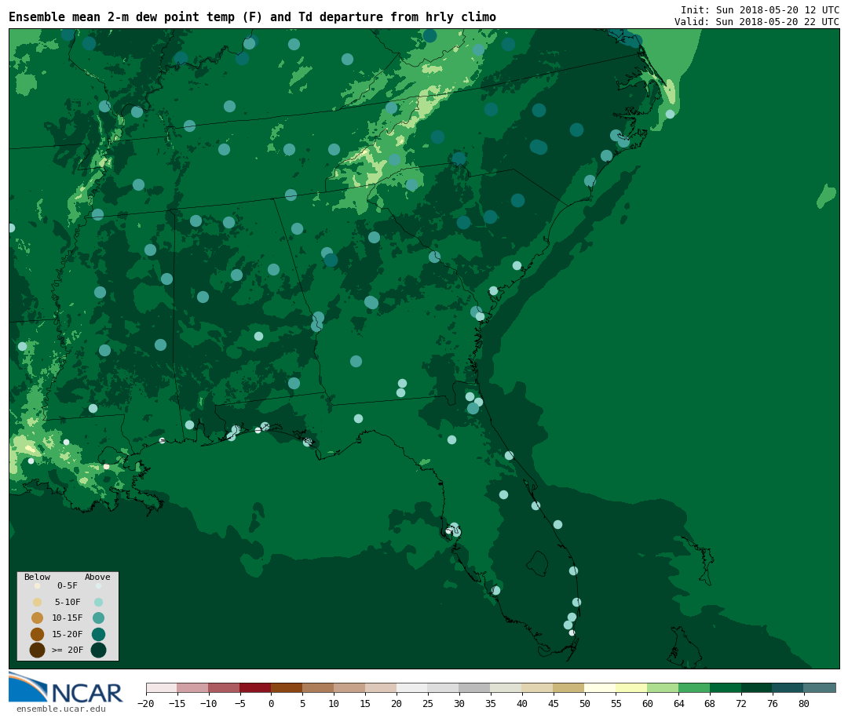Screen dimensions: 848x718
Task: Pick the pale pink swatch between -20 and -15
Action: click(162, 687)
